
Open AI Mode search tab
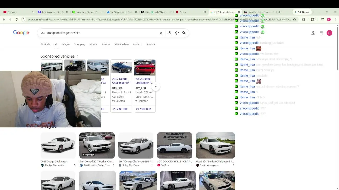pyautogui.click(x=45, y=44)
